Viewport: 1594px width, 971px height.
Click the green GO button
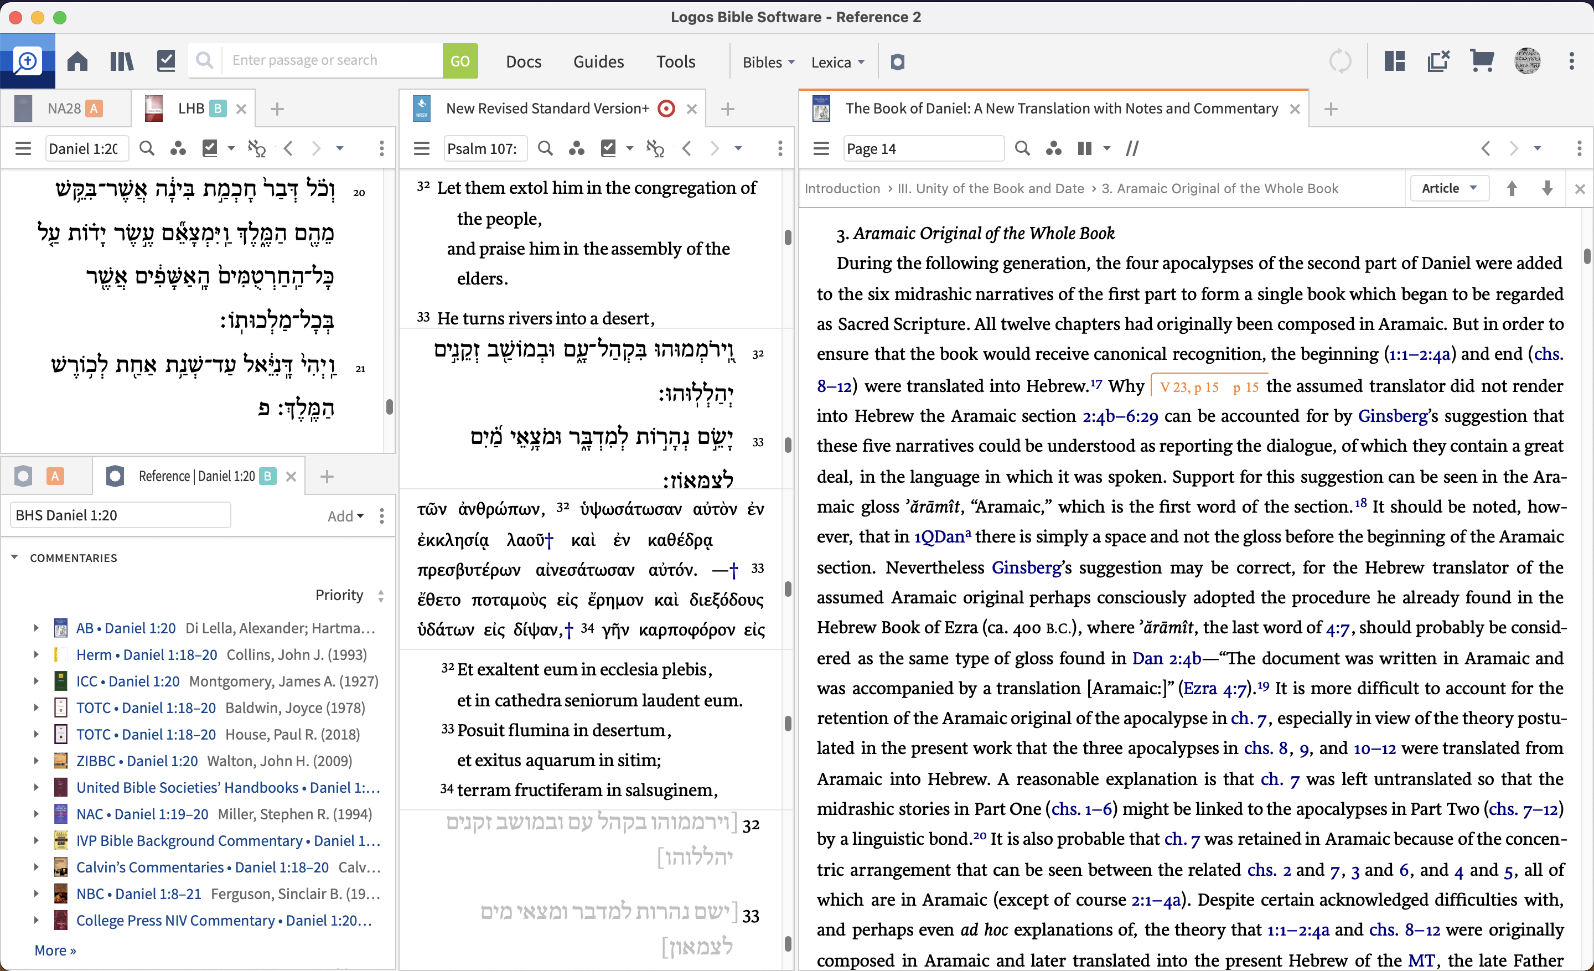coord(460,61)
